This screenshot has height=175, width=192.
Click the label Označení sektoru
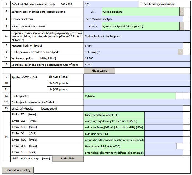22,19
